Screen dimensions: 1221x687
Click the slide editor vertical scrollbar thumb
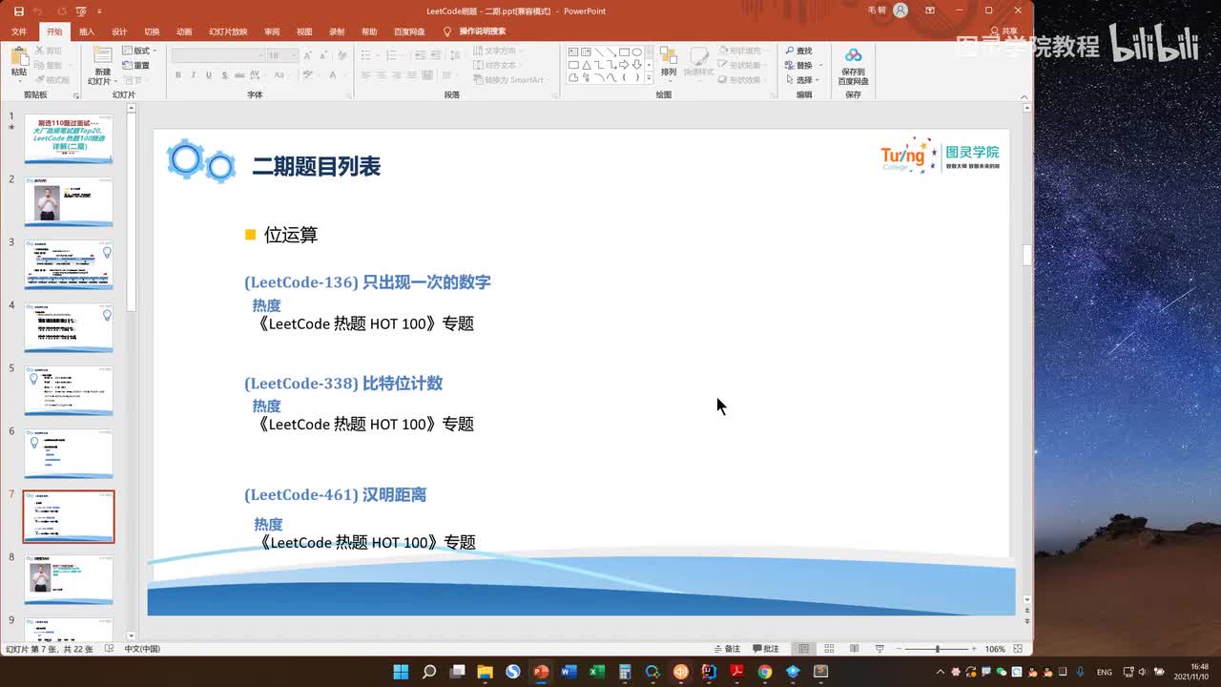click(x=1026, y=255)
